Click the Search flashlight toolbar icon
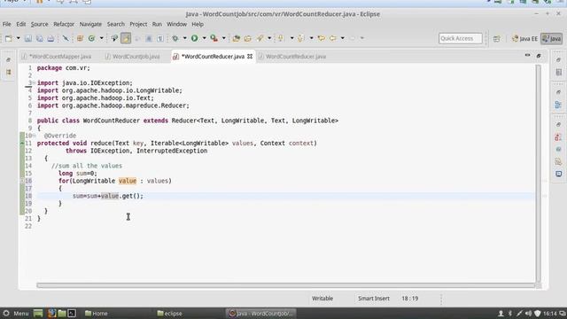Image resolution: width=567 pixels, height=319 pixels. (260, 38)
